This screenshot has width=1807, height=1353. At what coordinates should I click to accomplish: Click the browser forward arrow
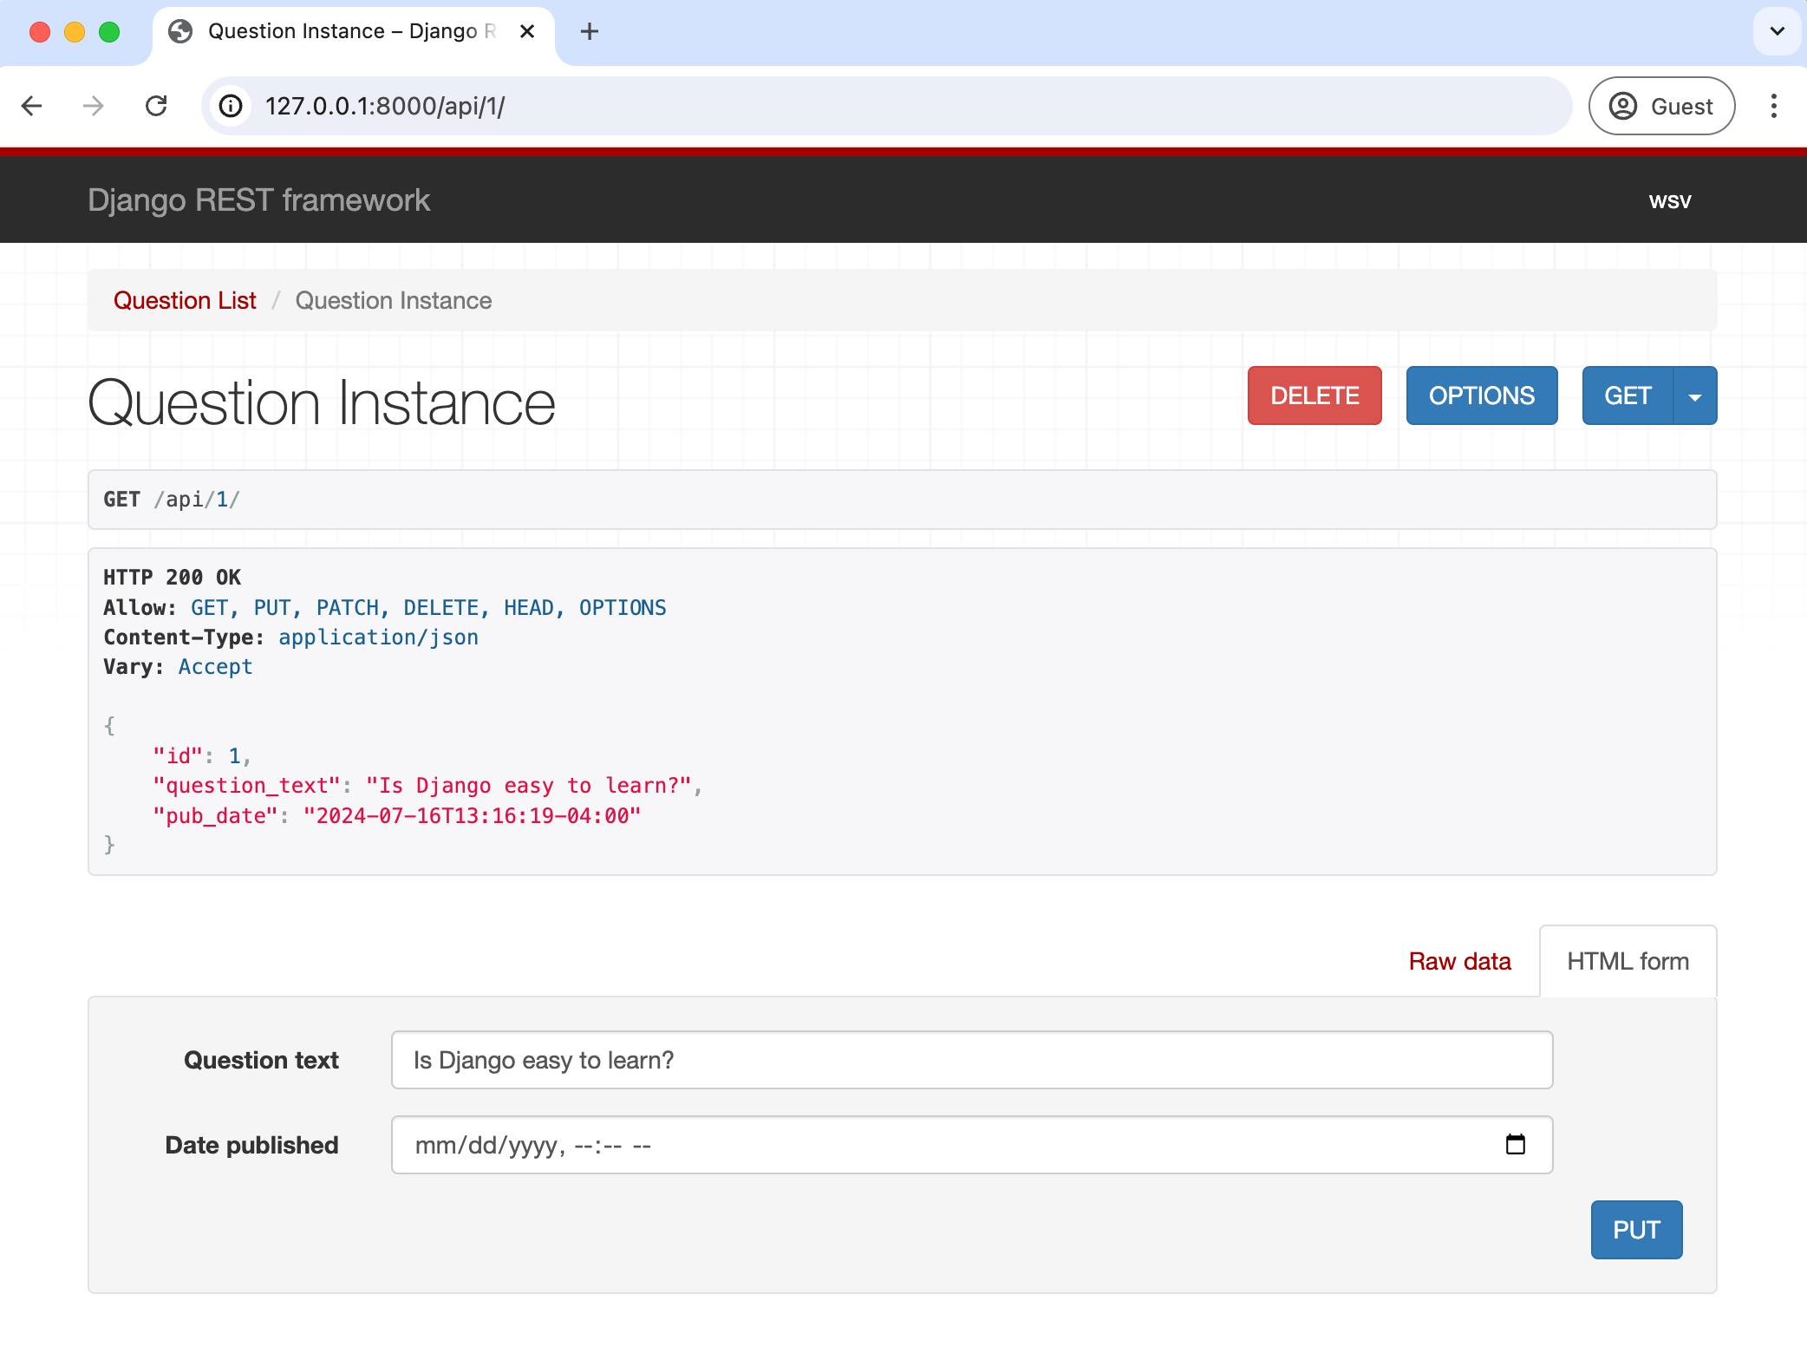(94, 106)
